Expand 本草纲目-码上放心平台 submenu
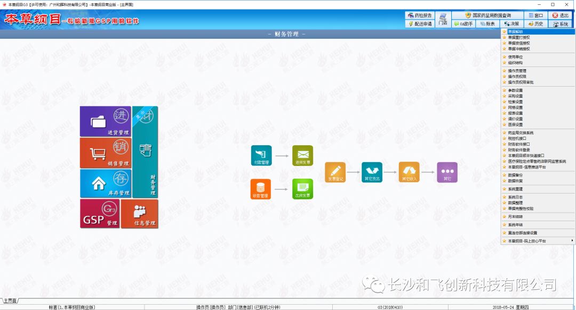Image resolution: width=576 pixels, height=310 pixels. tap(538, 241)
